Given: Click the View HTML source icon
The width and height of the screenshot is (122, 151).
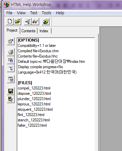Looking at the screenshot, I should 11,79.
